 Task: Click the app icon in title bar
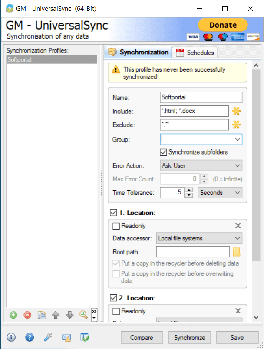point(10,8)
